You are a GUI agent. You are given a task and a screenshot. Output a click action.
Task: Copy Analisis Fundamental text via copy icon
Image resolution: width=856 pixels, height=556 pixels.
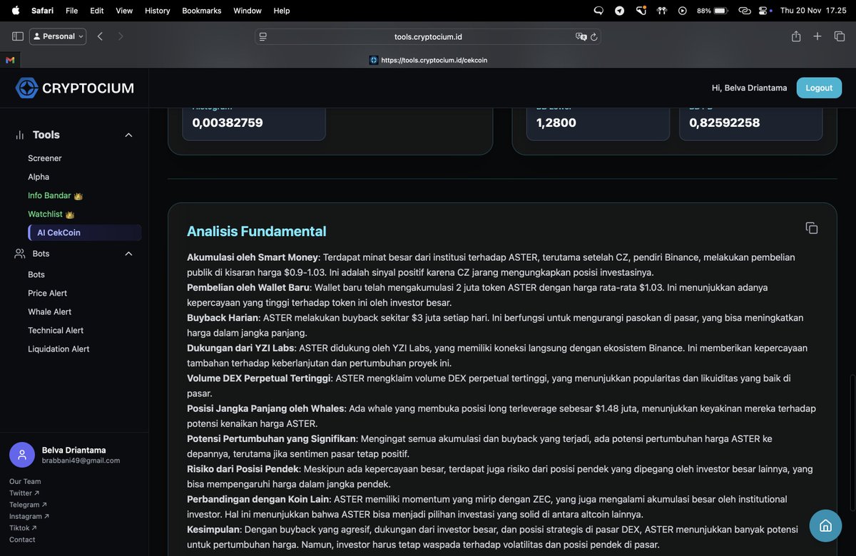pyautogui.click(x=812, y=228)
